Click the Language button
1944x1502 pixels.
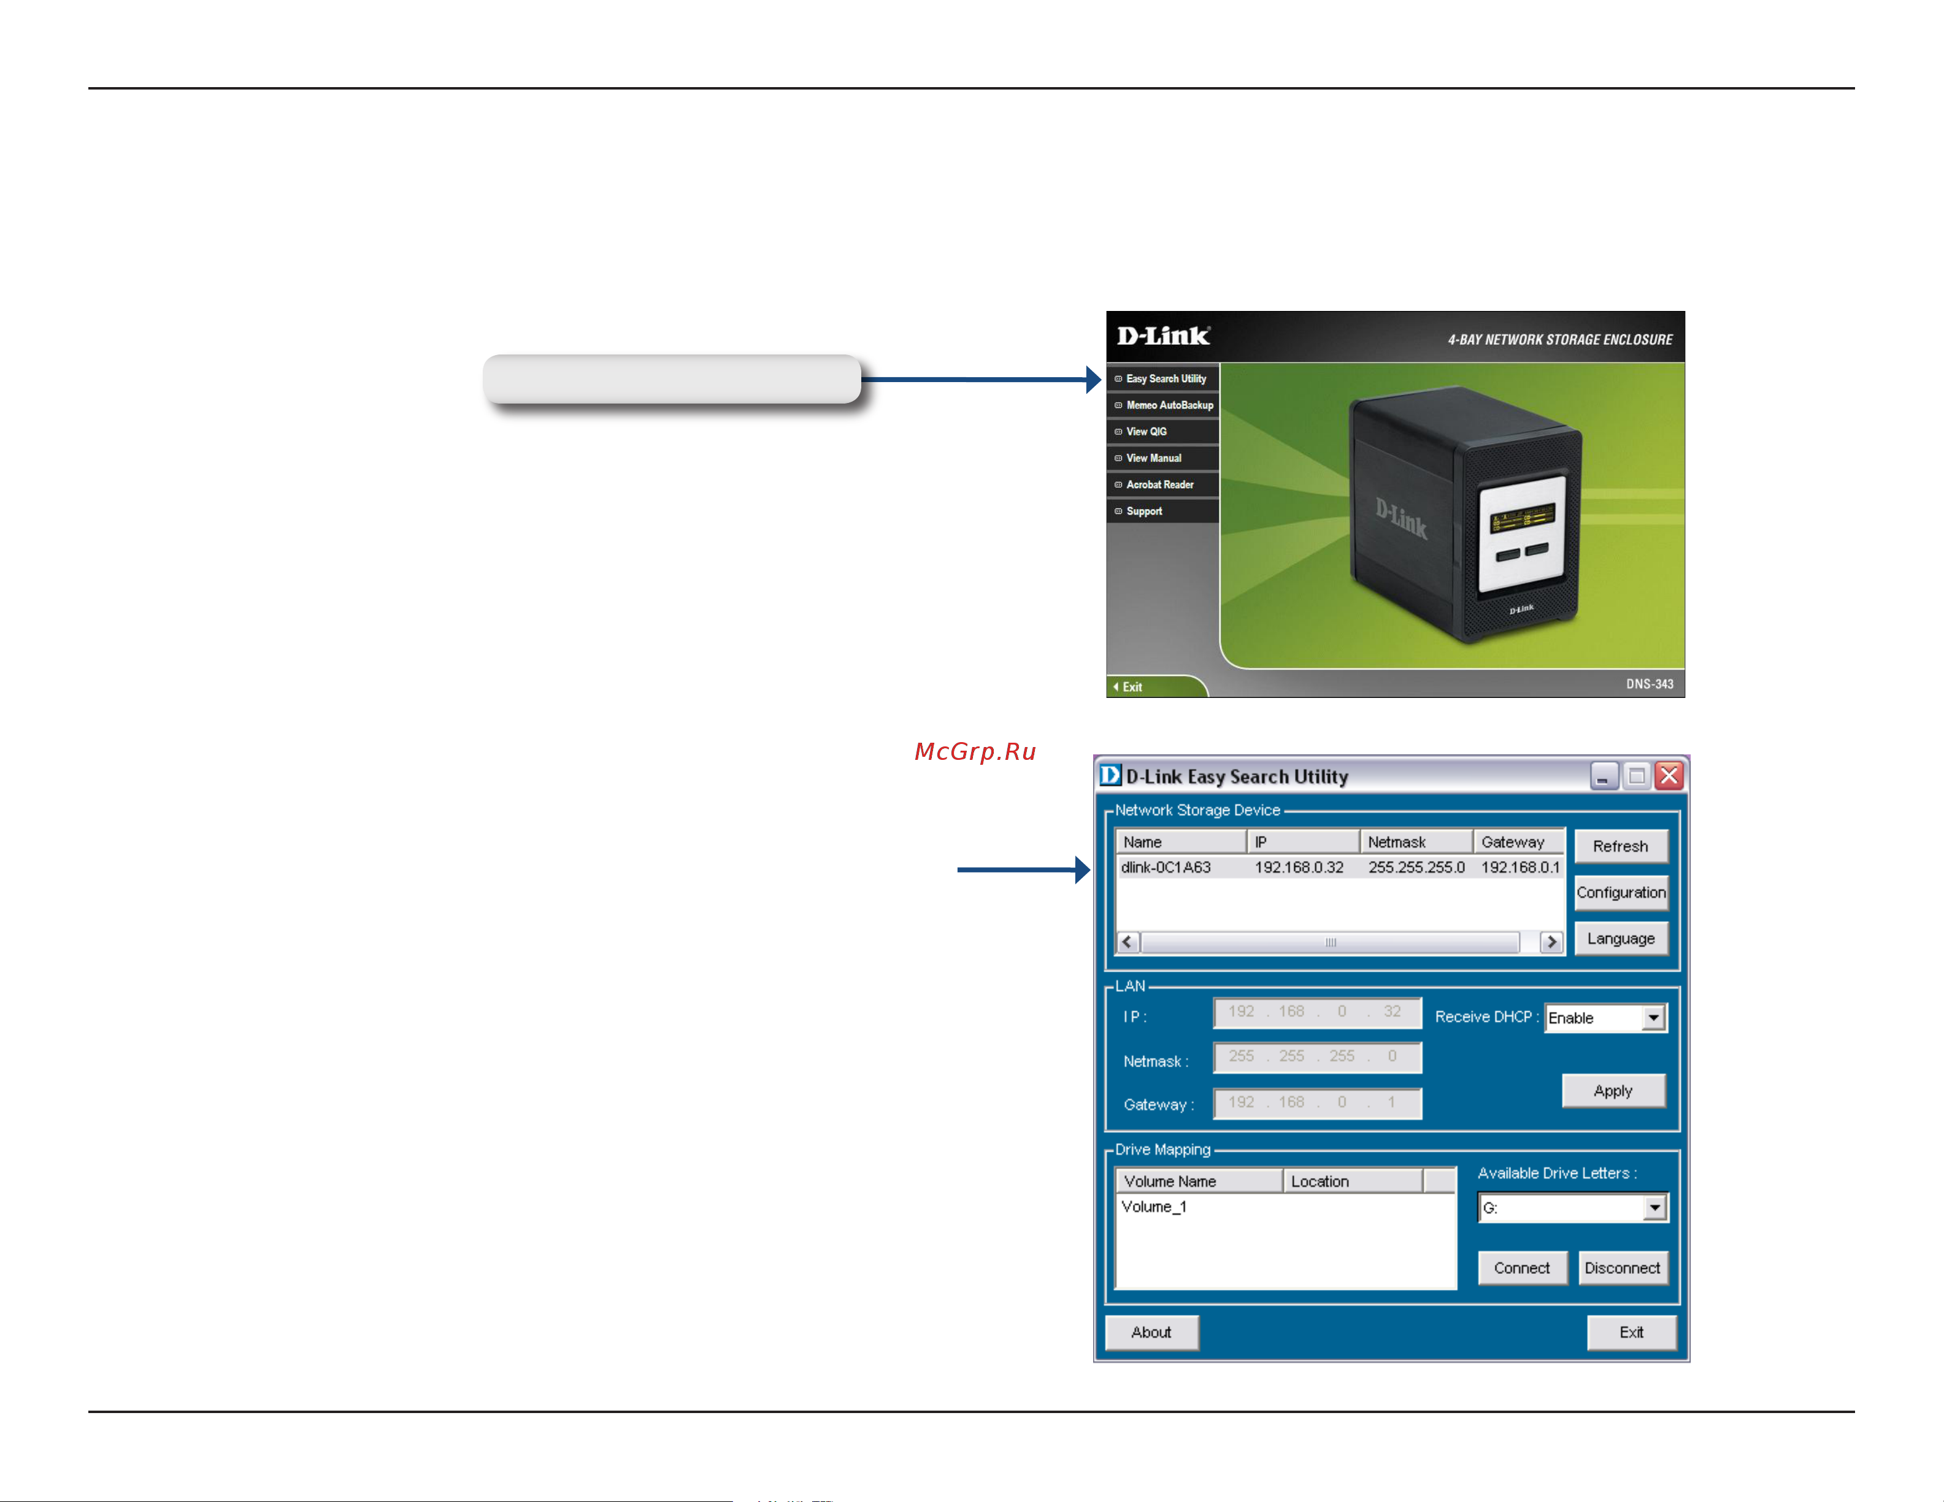(1620, 939)
